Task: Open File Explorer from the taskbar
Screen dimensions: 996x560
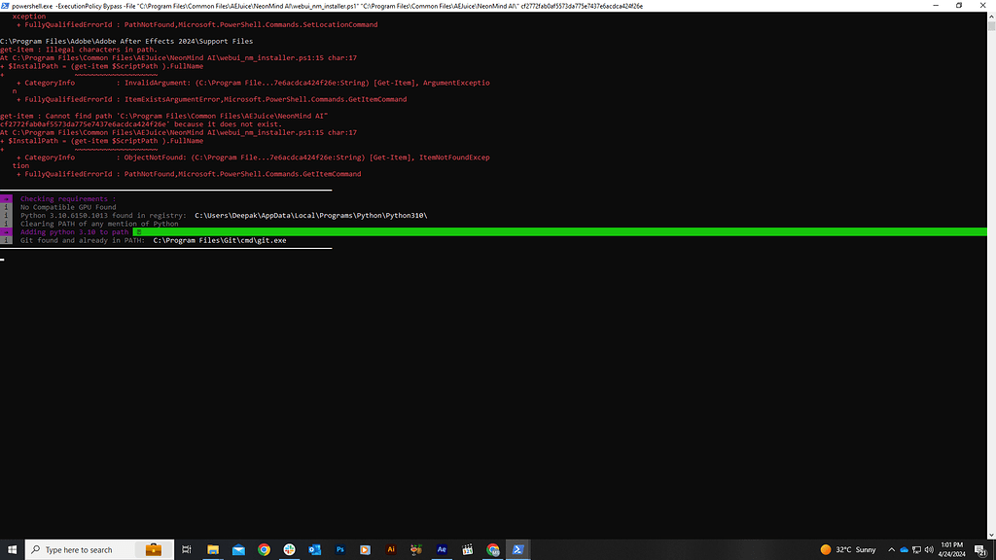Action: (x=212, y=549)
